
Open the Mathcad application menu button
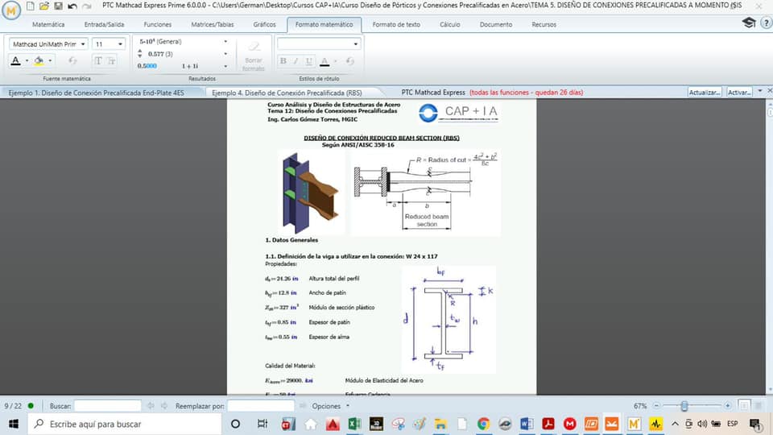tap(10, 10)
